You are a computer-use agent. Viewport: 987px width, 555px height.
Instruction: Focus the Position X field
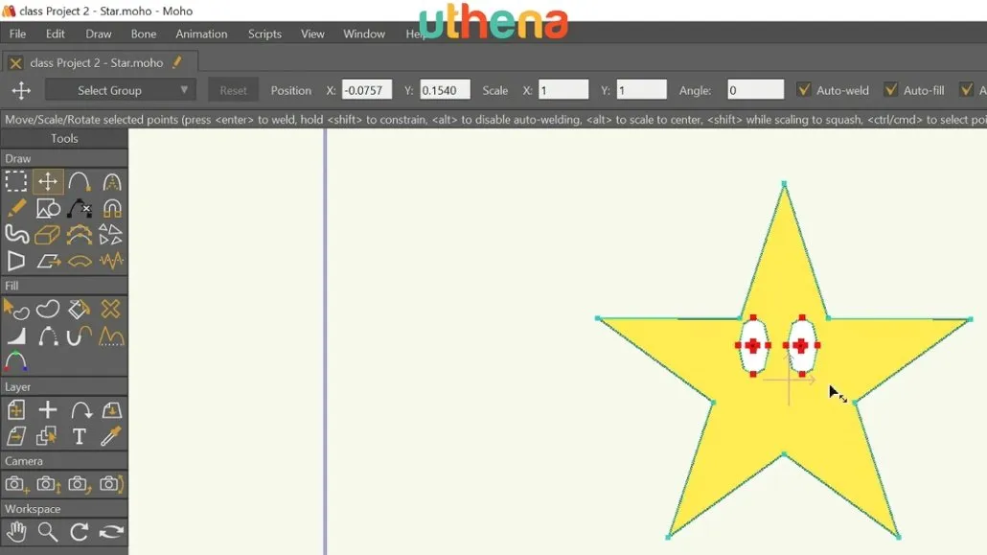coord(366,90)
